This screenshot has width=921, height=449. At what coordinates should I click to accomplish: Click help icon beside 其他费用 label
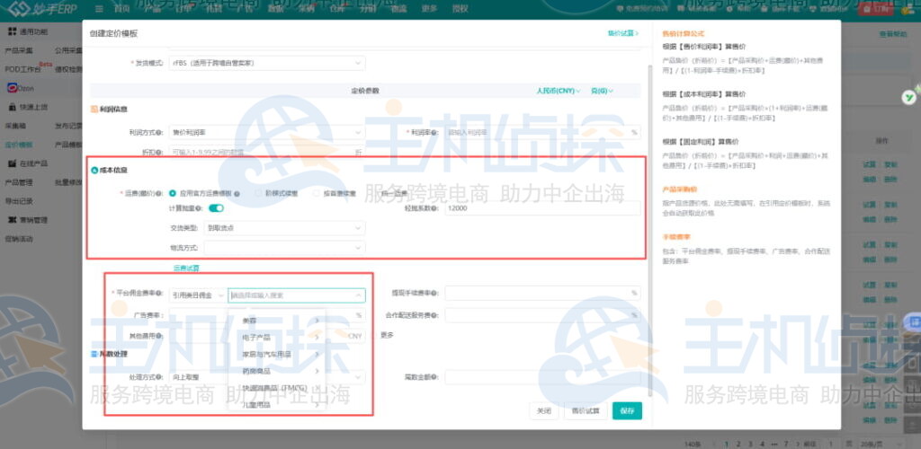click(x=159, y=337)
